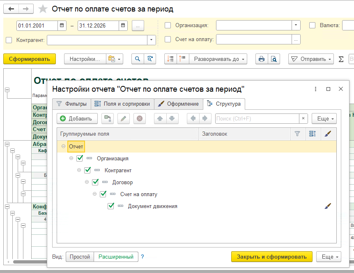
Task: Go forward with the right arrow button
Action: [26, 9]
